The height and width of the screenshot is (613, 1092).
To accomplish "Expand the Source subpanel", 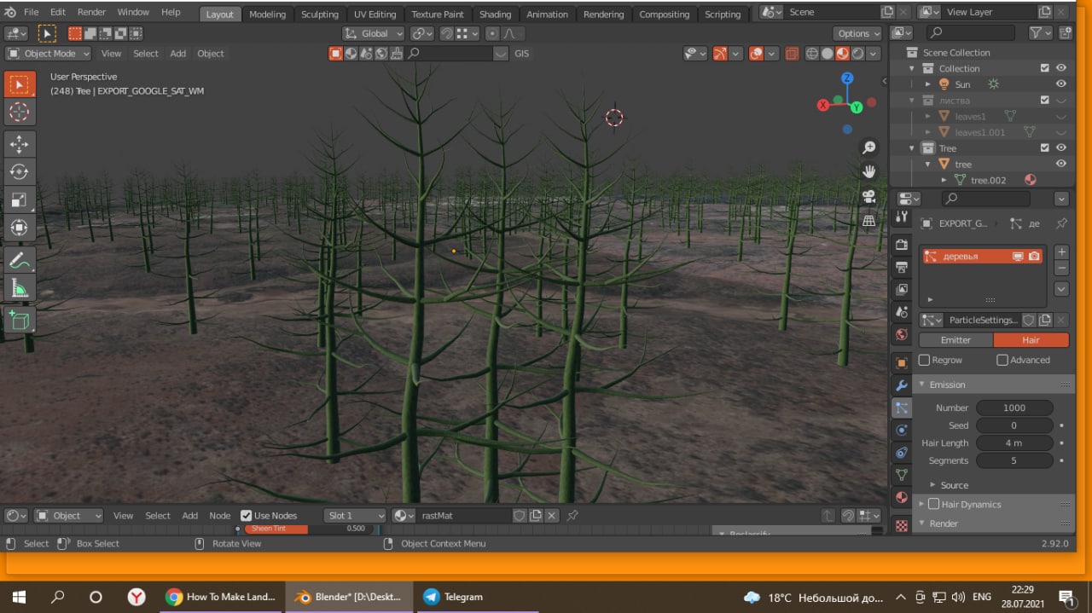I will pos(934,485).
